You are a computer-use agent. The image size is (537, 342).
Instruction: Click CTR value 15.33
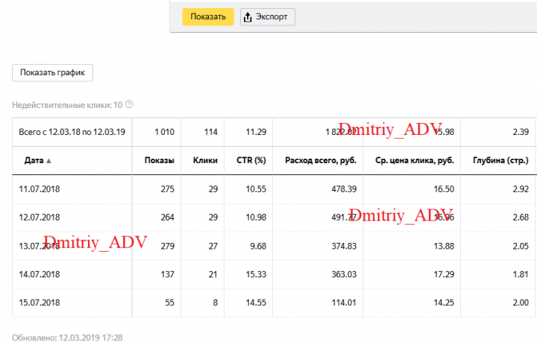256,274
